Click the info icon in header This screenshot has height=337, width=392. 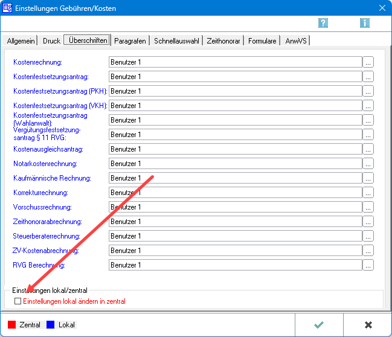point(364,23)
